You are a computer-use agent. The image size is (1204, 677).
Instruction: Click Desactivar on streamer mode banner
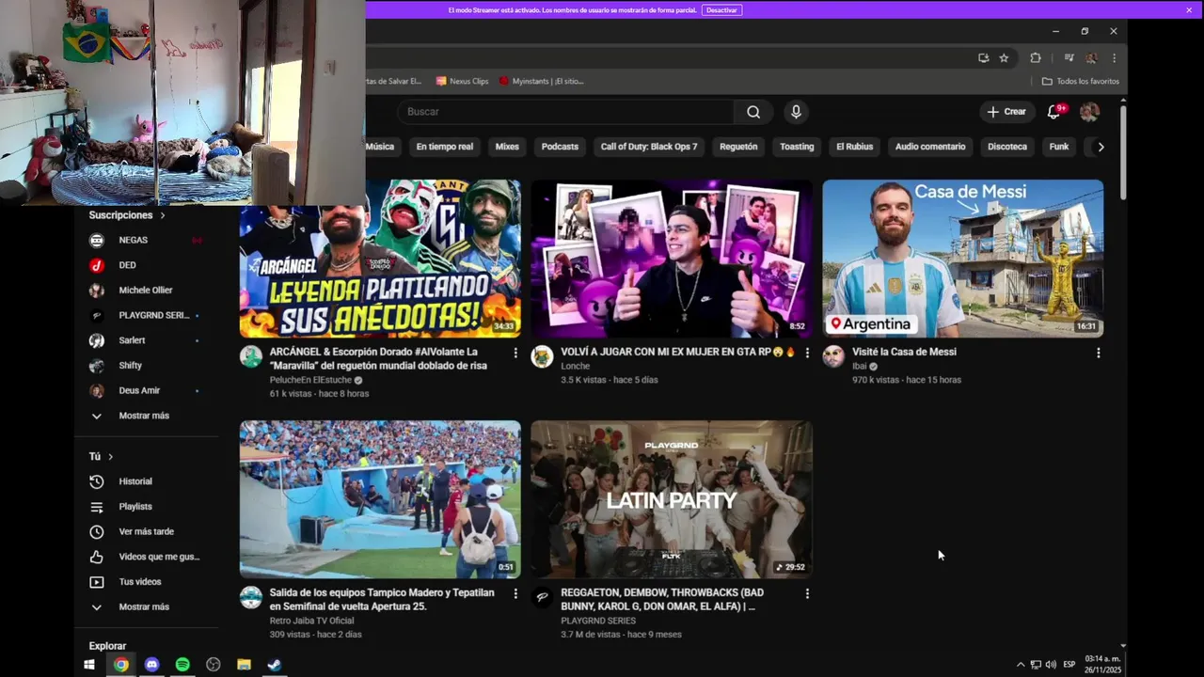coord(721,10)
